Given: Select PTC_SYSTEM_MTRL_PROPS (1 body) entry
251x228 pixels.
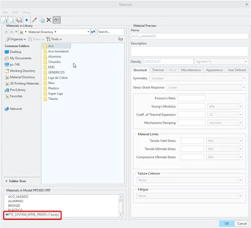Looking at the screenshot, I should [33, 215].
